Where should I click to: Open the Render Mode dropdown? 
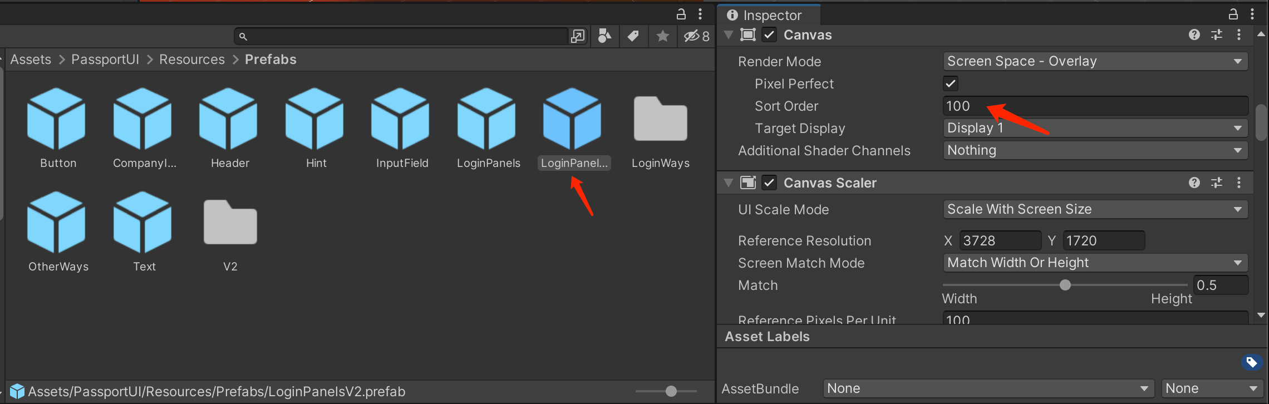click(x=1095, y=61)
